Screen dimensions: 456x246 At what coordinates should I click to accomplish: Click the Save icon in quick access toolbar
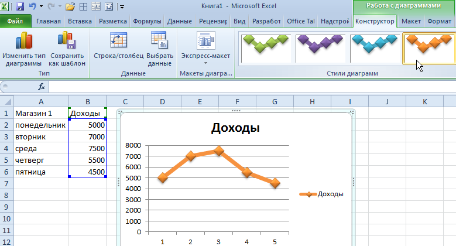(20, 7)
